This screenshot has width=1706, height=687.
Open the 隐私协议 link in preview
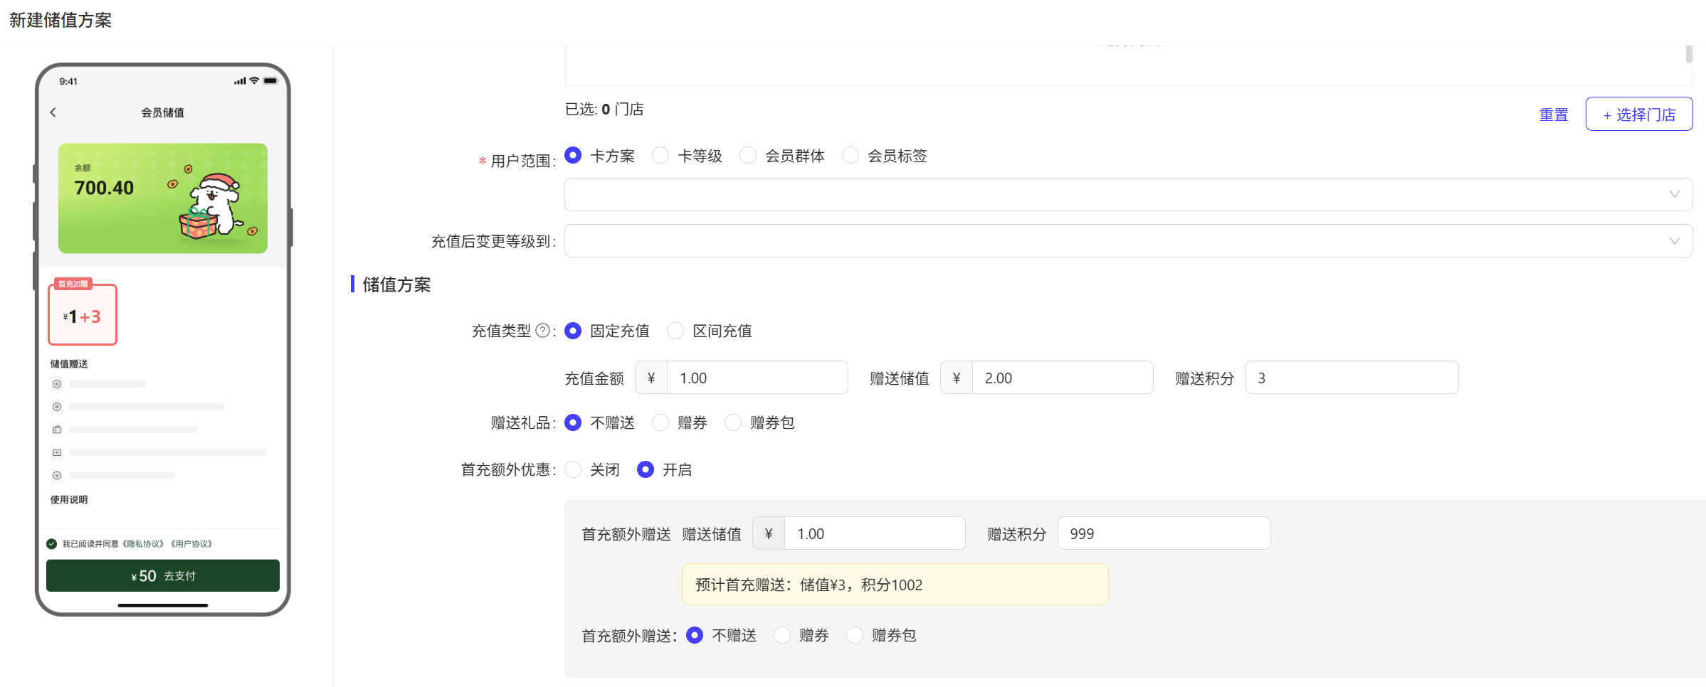tap(144, 544)
